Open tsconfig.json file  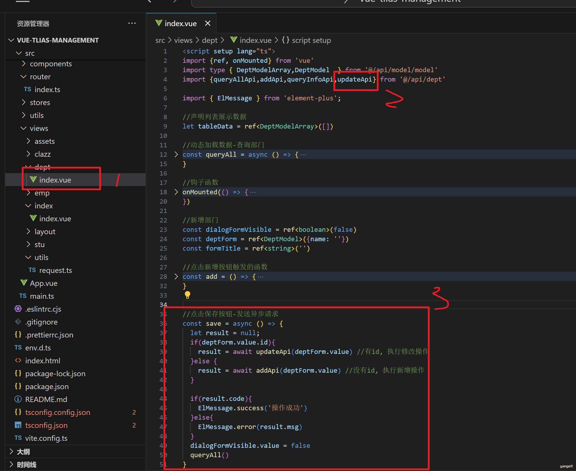[x=46, y=425]
